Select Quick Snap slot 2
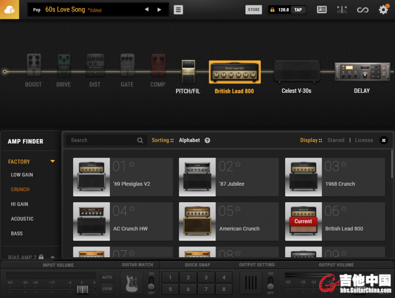The height and width of the screenshot is (298, 395). [x=188, y=277]
